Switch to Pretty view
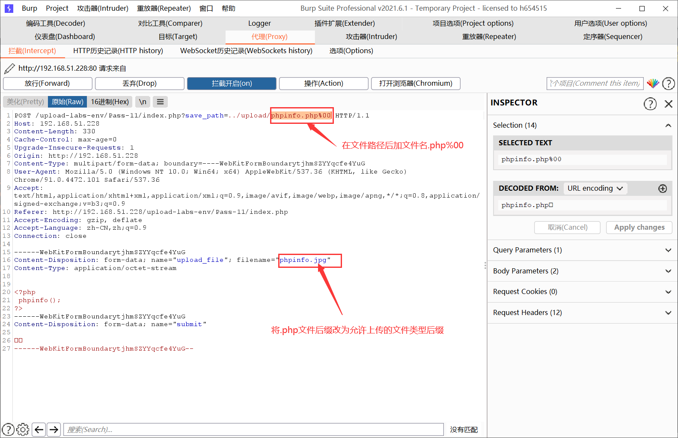Image resolution: width=678 pixels, height=438 pixels. pyautogui.click(x=25, y=102)
